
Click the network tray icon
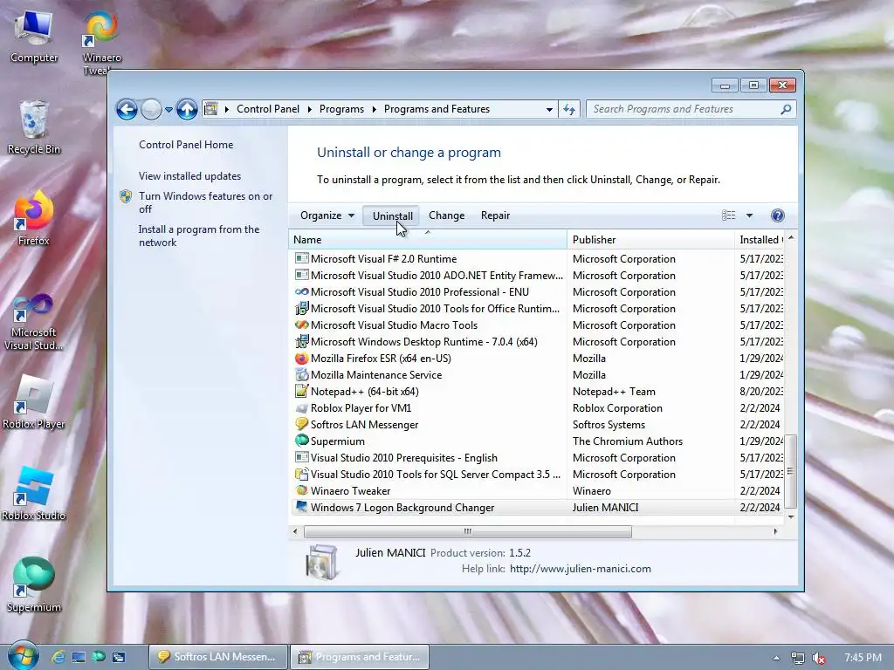pos(798,658)
